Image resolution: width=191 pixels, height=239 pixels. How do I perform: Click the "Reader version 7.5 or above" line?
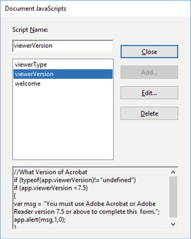(x=87, y=212)
